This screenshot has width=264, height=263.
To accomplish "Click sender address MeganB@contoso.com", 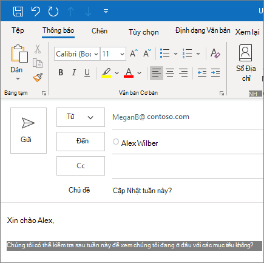I will pos(151,117).
